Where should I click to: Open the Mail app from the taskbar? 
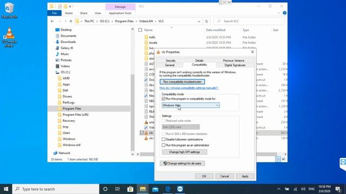155,189
